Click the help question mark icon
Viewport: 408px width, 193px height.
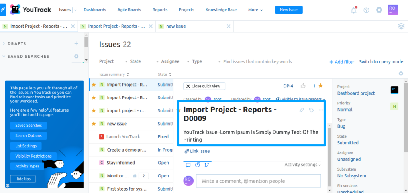point(366,10)
